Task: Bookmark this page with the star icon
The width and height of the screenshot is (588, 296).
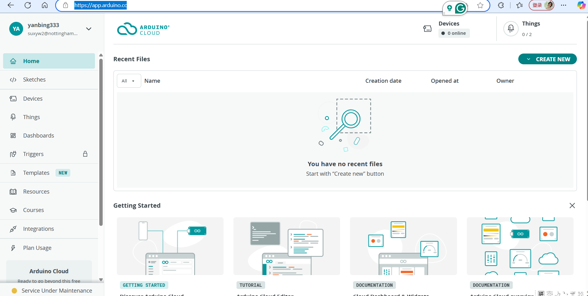Action: tap(480, 5)
